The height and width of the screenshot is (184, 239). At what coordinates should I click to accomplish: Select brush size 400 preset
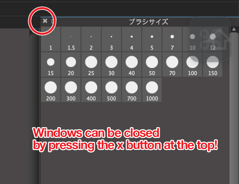click(91, 90)
